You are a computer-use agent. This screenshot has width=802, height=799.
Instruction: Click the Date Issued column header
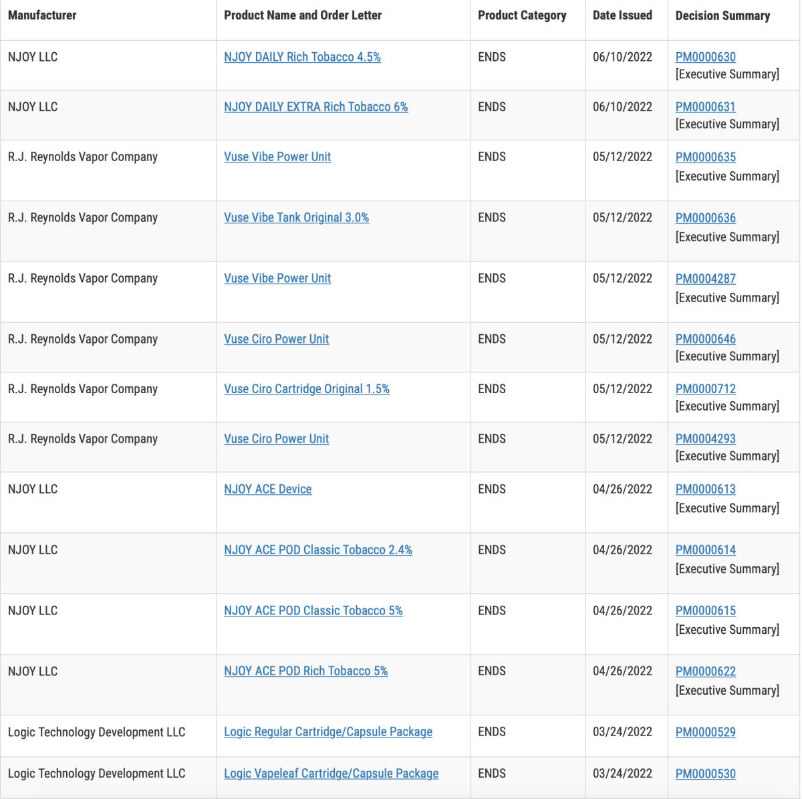[x=622, y=15]
